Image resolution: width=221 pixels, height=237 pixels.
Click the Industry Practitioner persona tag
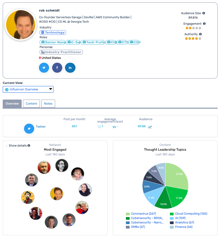tap(61, 52)
